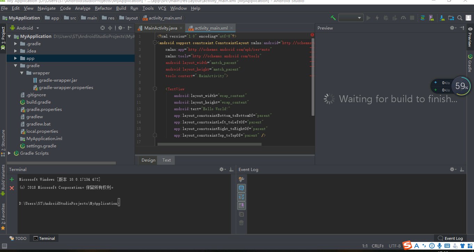Select local.properties file
474x252 pixels.
39,131
